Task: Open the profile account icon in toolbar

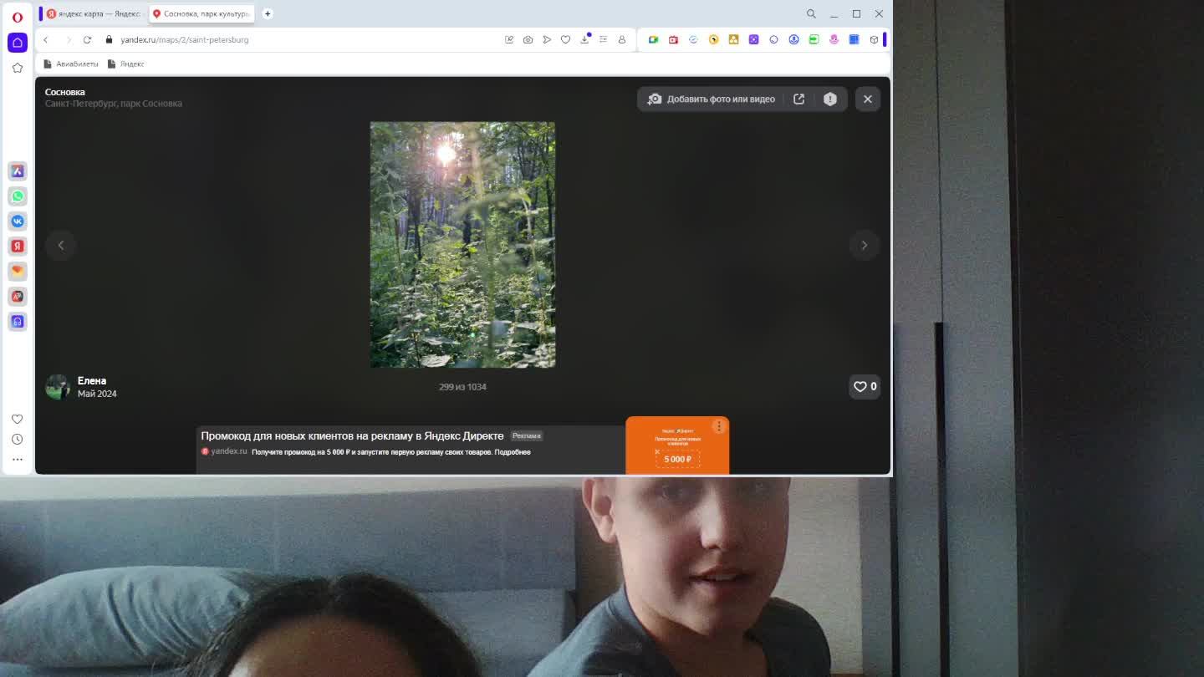Action: pyautogui.click(x=621, y=39)
